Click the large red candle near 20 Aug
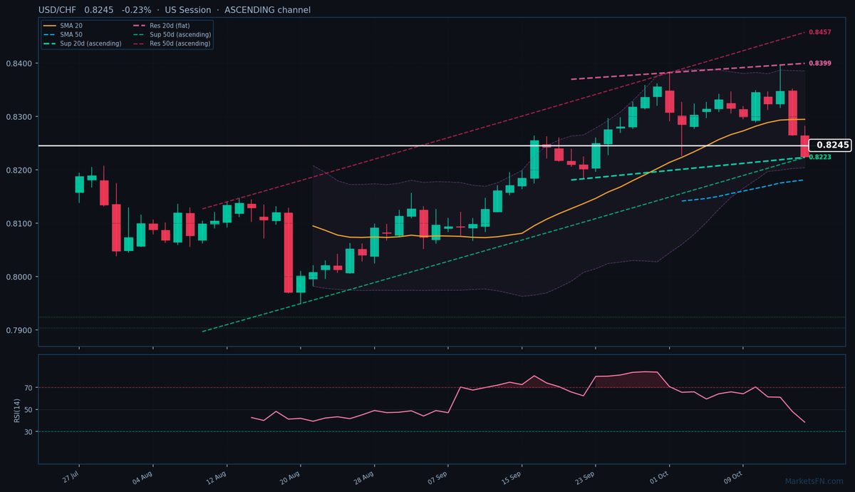 click(x=289, y=252)
